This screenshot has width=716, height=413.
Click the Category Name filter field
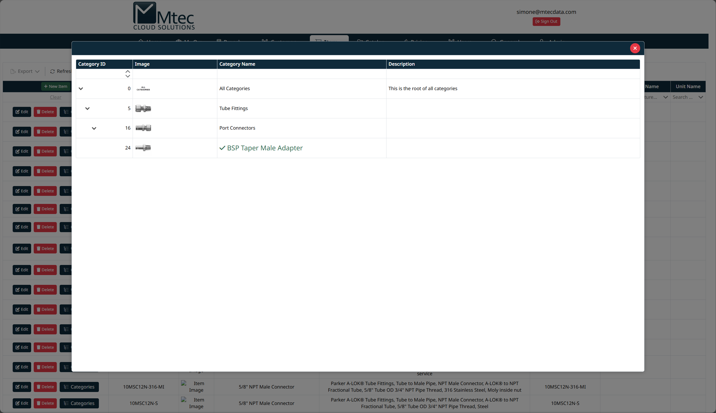click(301, 74)
